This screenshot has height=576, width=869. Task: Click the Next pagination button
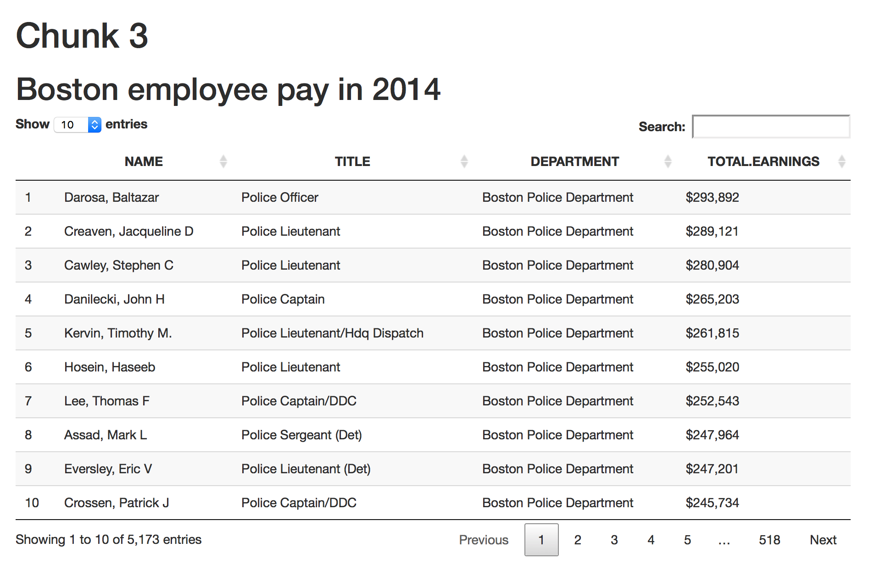pyautogui.click(x=823, y=540)
